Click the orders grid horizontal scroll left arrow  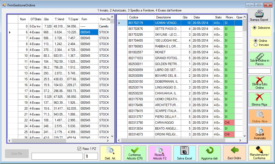click(9, 141)
